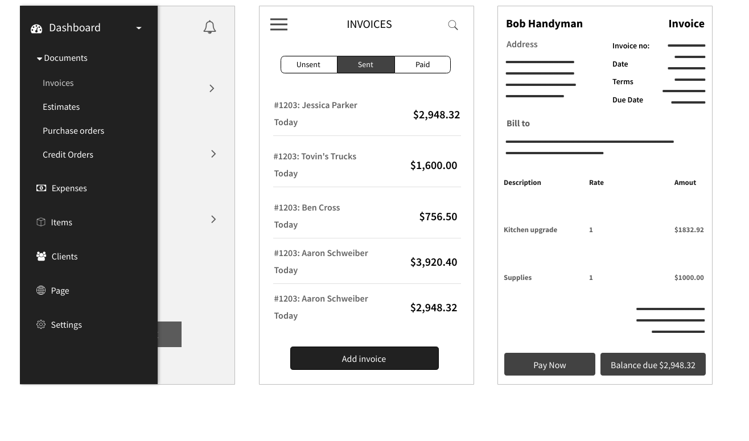This screenshot has height=441, width=749.
Task: Collapse the Documents section
Action: [39, 58]
